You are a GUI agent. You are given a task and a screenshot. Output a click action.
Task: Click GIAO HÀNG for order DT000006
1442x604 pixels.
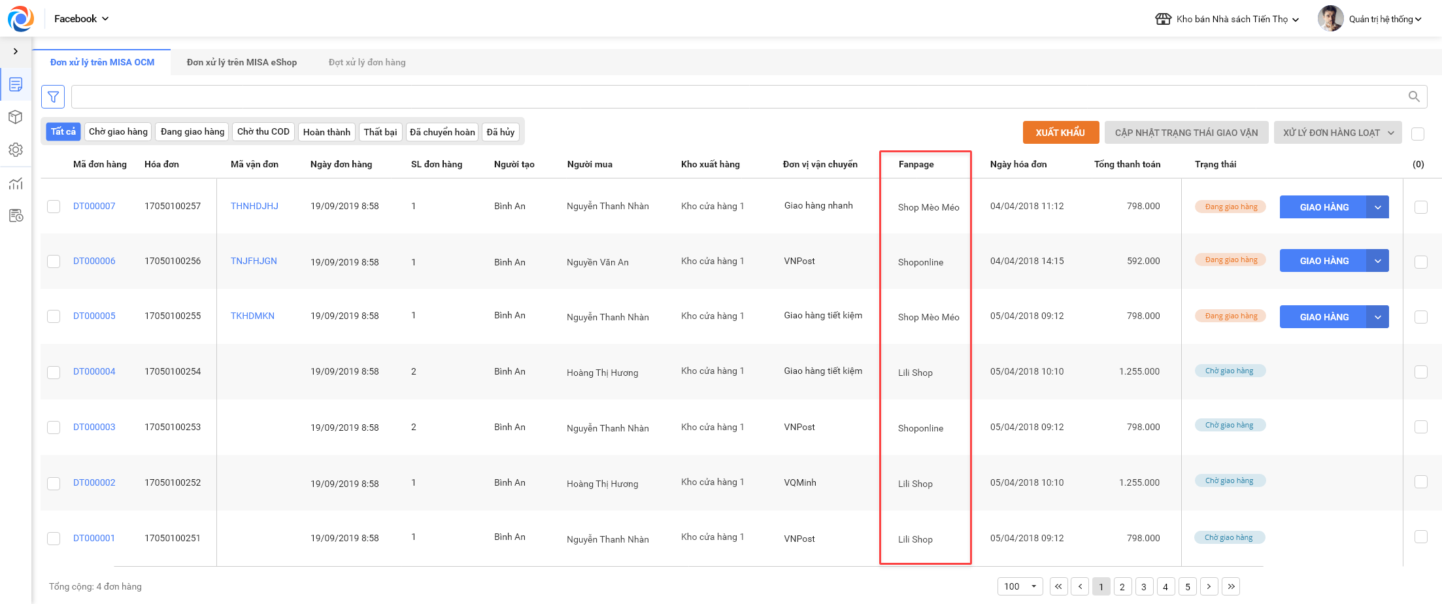coord(1324,261)
